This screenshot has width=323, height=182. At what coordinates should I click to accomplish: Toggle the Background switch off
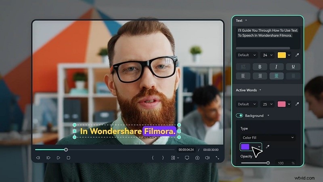[x=239, y=116]
